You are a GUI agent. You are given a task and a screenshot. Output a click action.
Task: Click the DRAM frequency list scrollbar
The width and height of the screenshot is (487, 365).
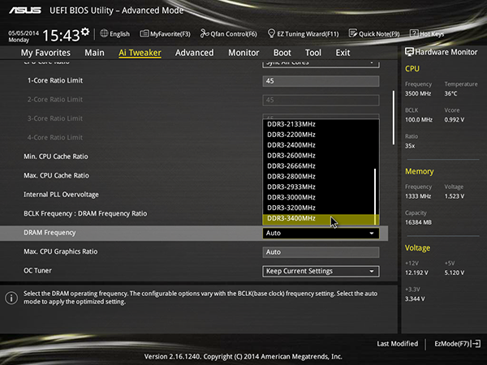pos(375,196)
